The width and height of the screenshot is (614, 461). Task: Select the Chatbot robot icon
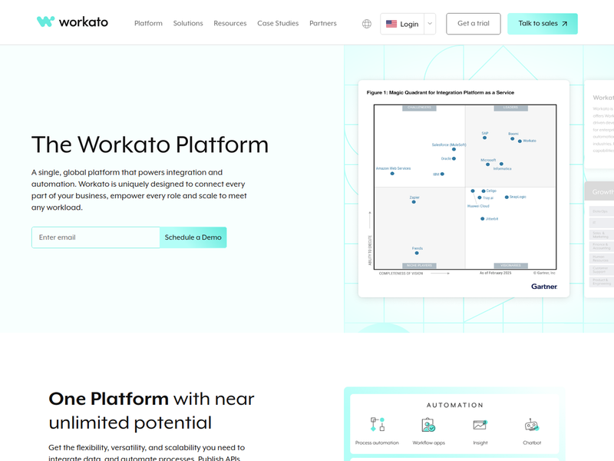[532, 425]
